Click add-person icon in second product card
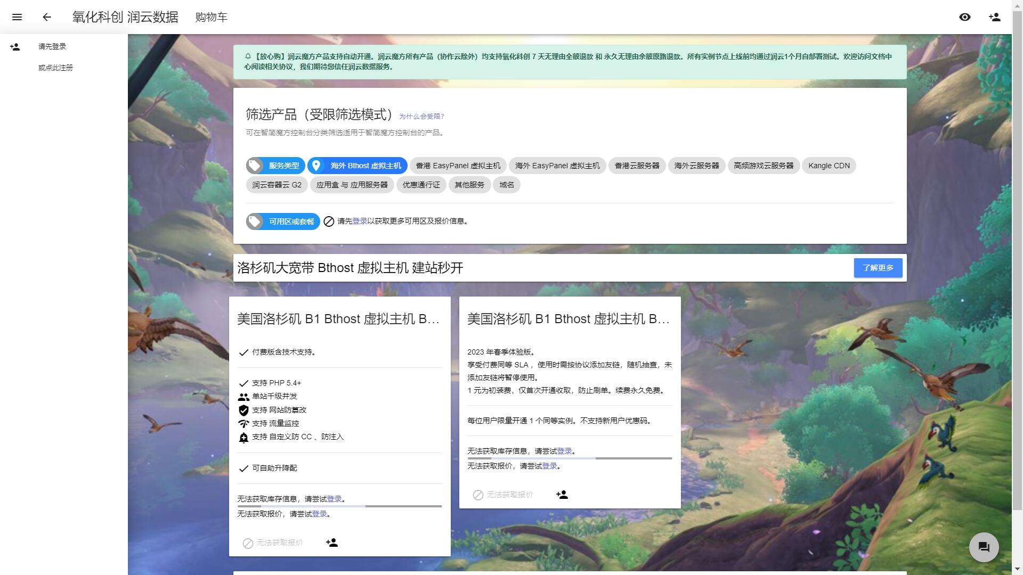The width and height of the screenshot is (1023, 575). (562, 495)
